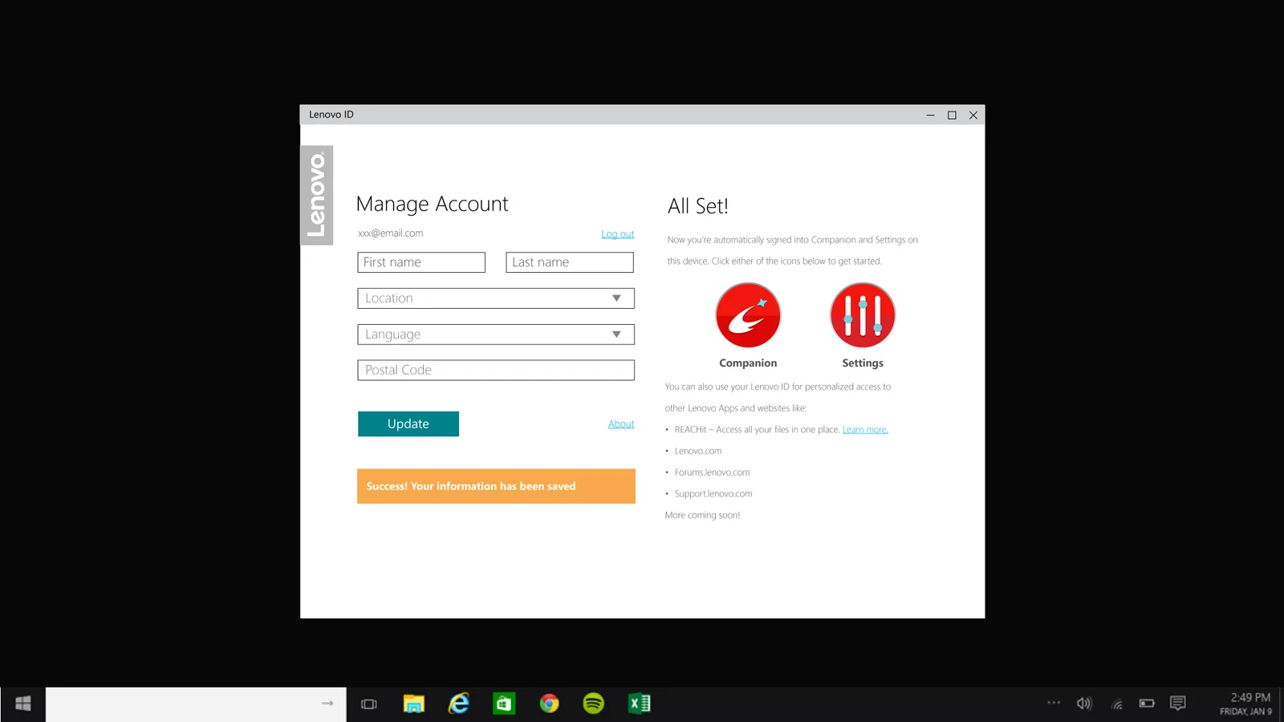Image resolution: width=1284 pixels, height=722 pixels.
Task: Click the Manage Account heading
Action: coord(433,205)
